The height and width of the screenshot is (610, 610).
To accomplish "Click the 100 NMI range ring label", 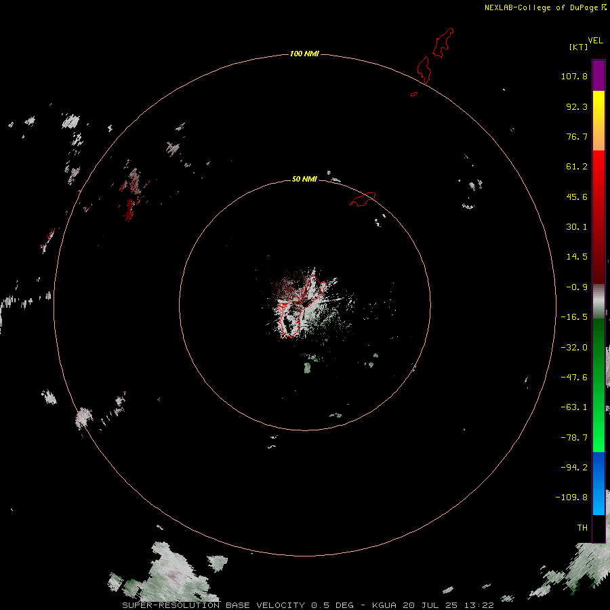I will pos(304,54).
